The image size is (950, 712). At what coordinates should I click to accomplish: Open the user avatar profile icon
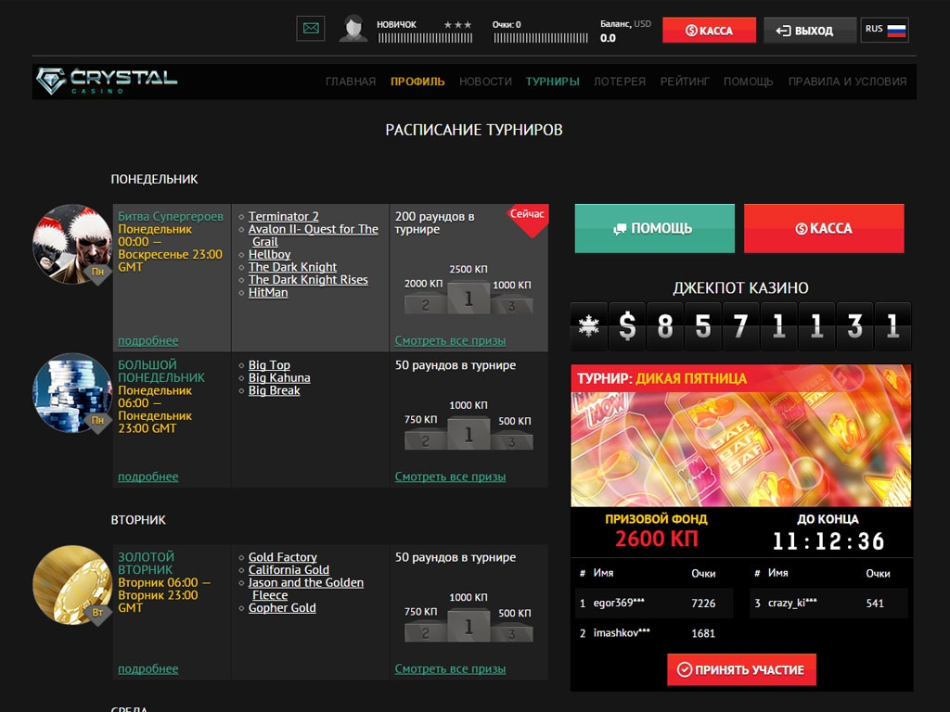click(x=353, y=29)
